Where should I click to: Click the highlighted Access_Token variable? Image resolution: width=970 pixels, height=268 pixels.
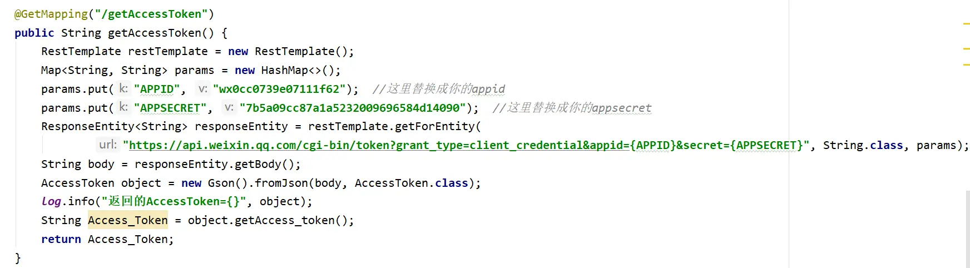point(128,220)
